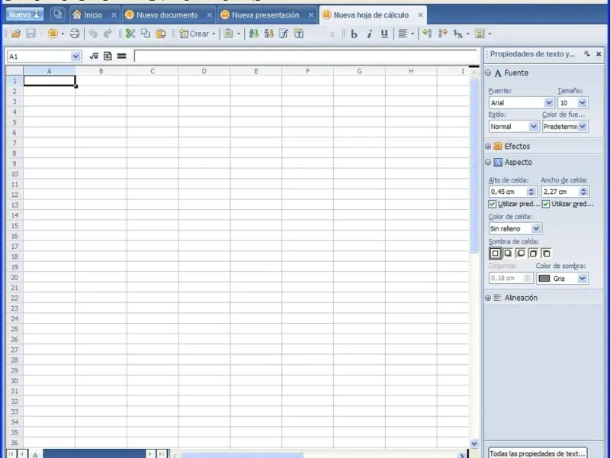Click the square root formula icon
The width and height of the screenshot is (610, 458).
(94, 56)
